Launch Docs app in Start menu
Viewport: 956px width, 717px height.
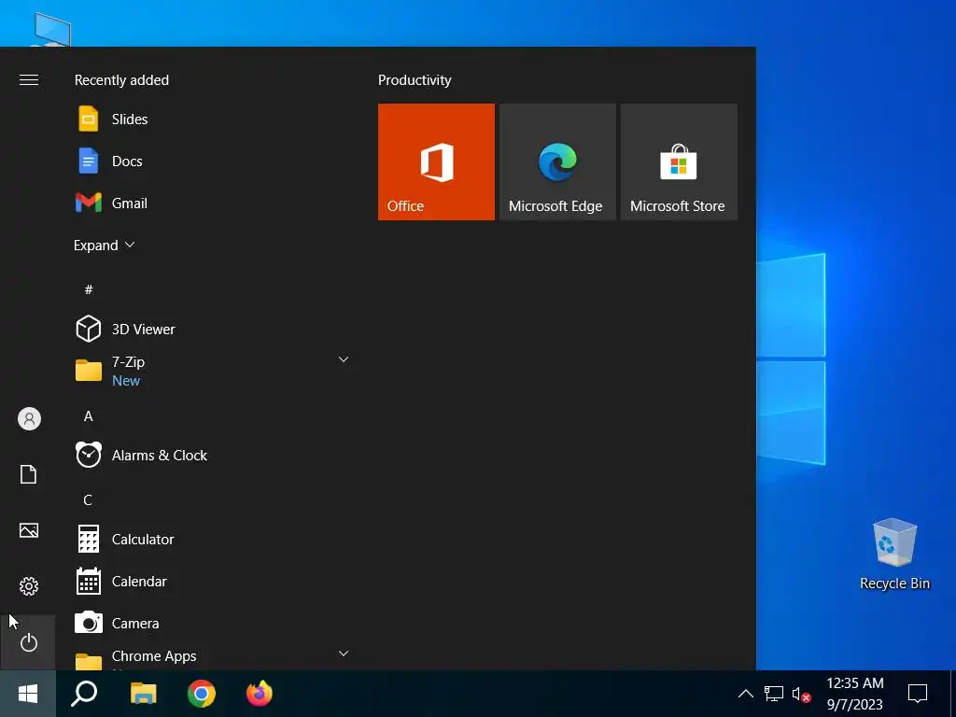[x=211, y=161]
